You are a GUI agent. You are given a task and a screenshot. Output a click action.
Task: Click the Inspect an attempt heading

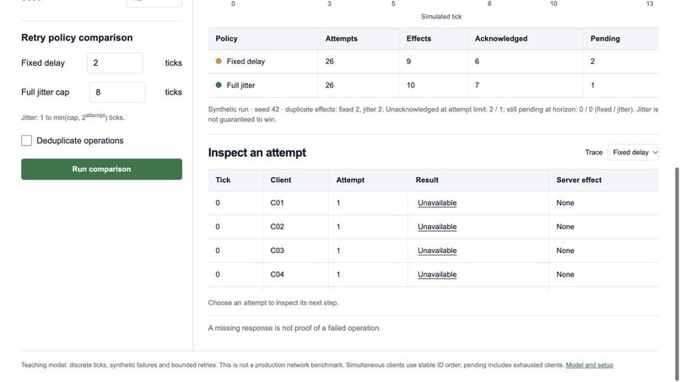(256, 153)
